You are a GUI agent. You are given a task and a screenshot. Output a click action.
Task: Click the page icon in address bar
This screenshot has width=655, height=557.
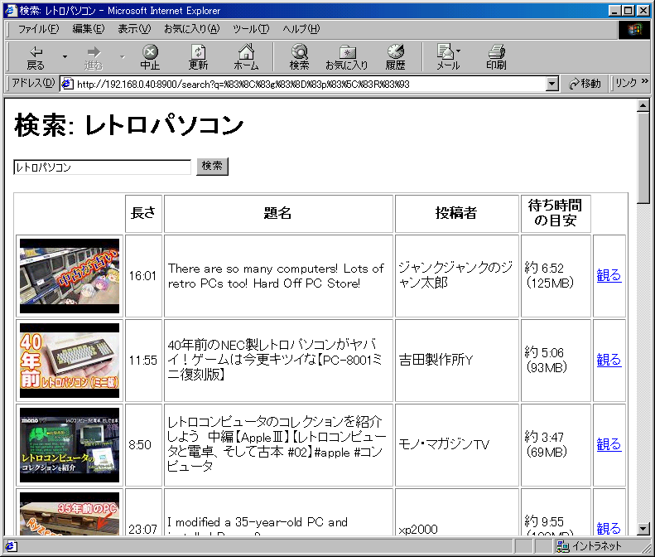[67, 84]
